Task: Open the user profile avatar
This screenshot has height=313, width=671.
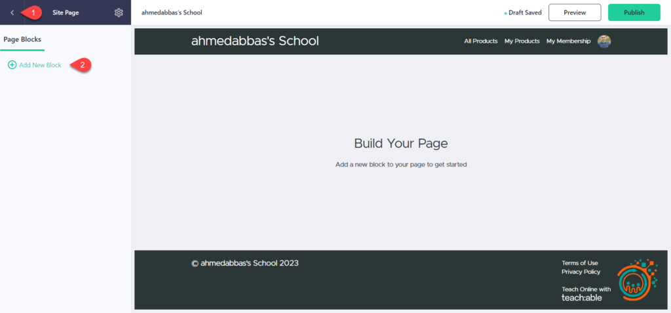Action: (604, 41)
